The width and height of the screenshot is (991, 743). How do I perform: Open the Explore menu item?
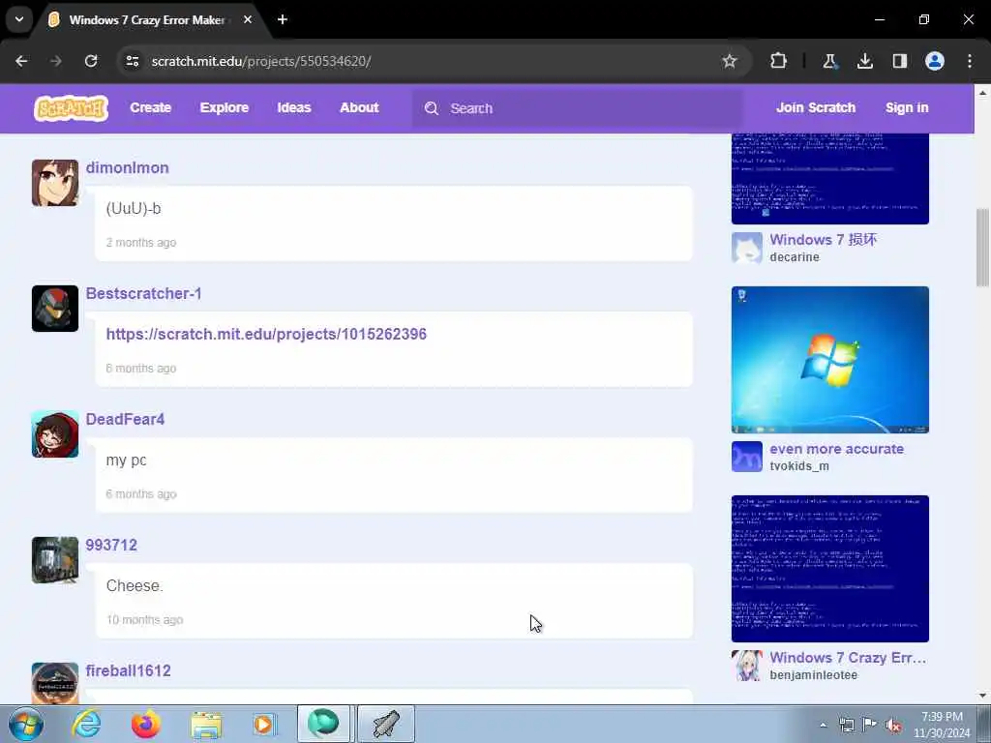pos(225,108)
